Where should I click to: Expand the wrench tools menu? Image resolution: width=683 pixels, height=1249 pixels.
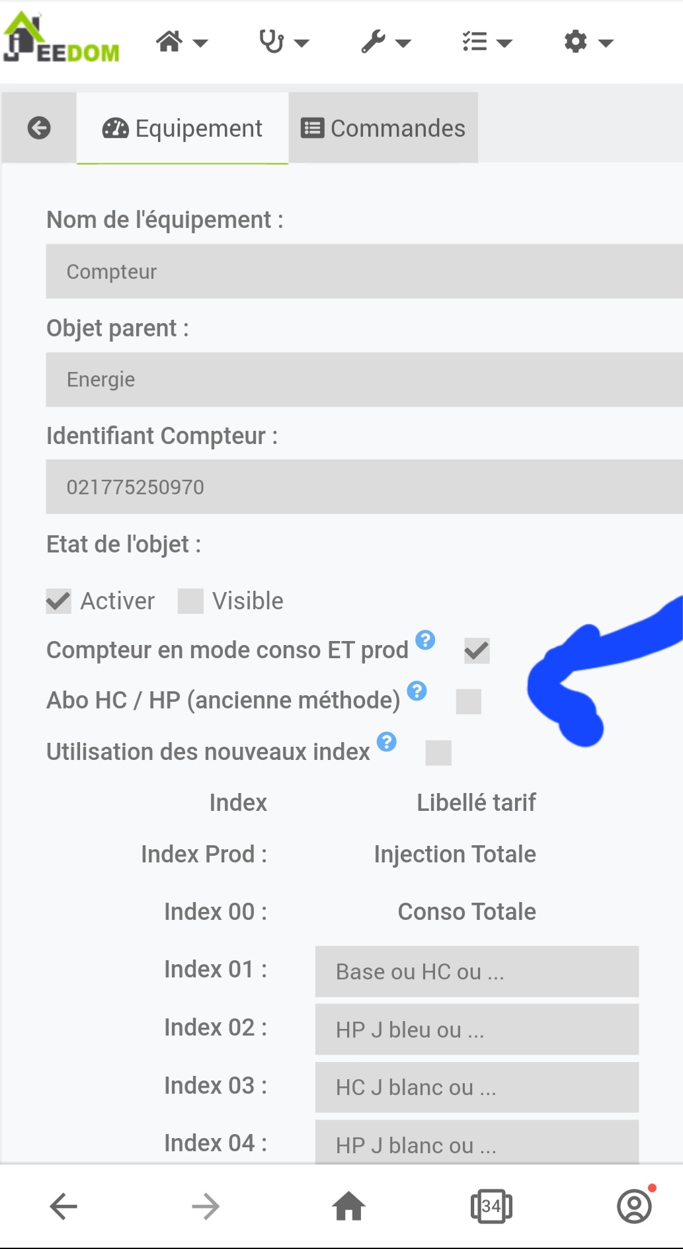[x=386, y=42]
